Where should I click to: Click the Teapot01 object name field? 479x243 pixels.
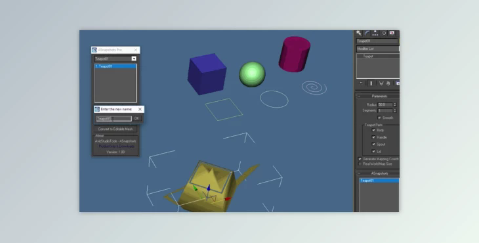tap(377, 41)
